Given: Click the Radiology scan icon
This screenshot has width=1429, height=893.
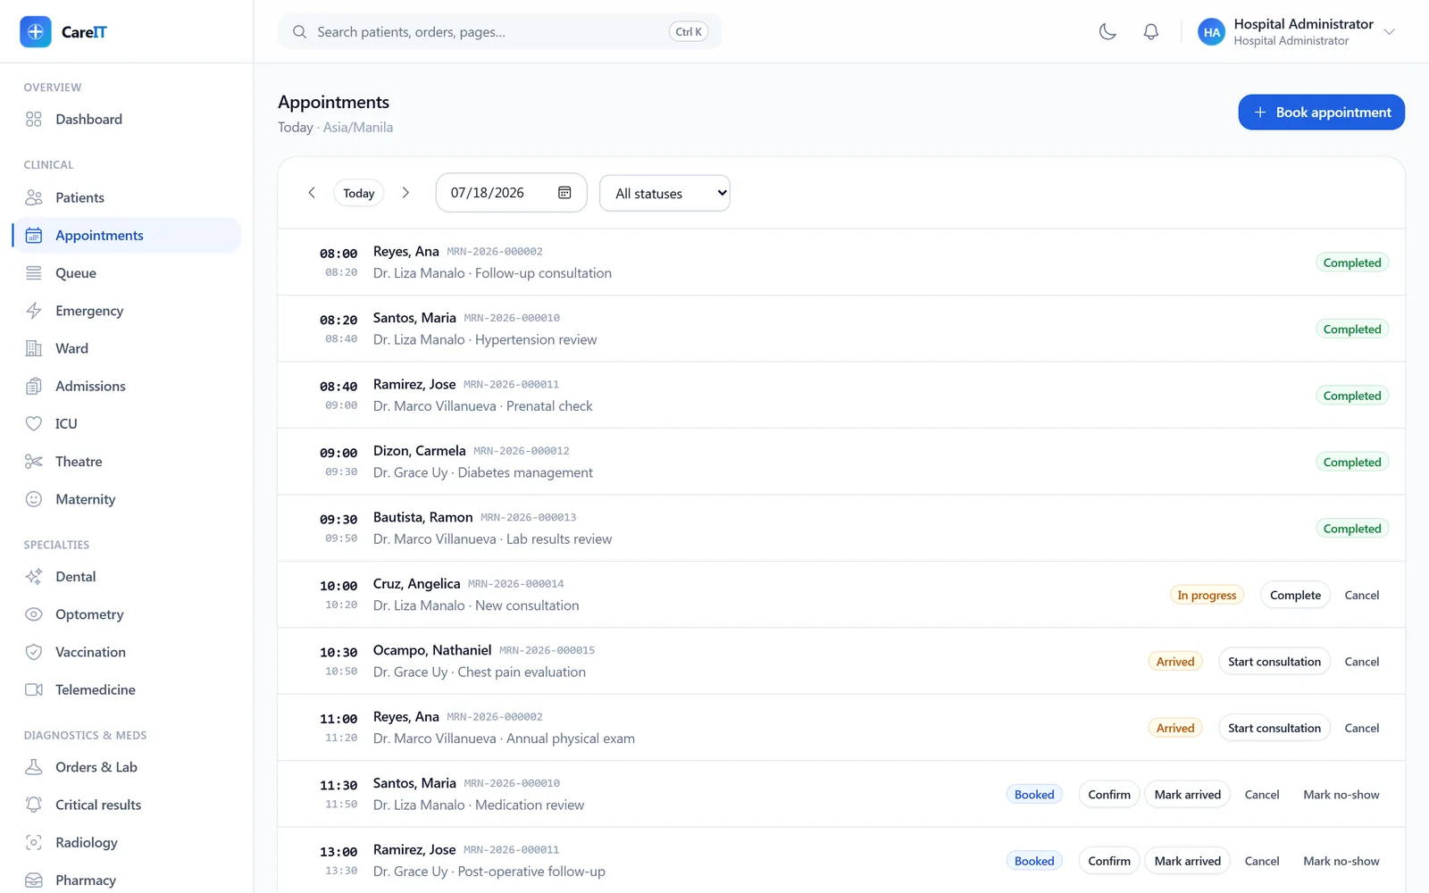Looking at the screenshot, I should [x=34, y=842].
